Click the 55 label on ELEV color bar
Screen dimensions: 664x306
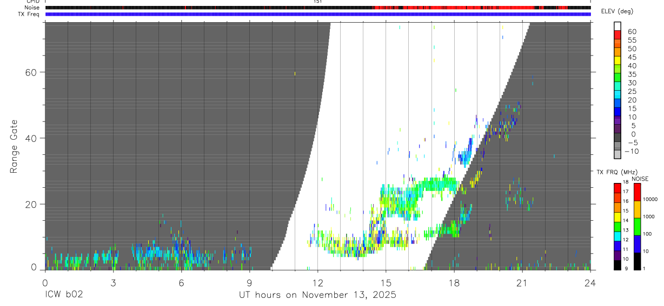pos(632,40)
